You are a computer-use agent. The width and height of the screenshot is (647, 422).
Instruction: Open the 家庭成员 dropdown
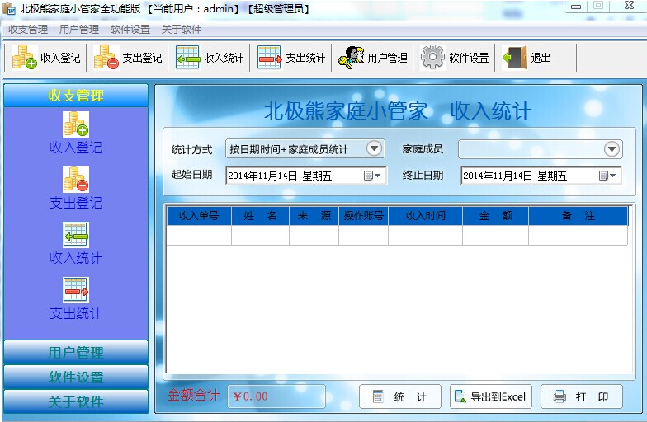click(x=612, y=148)
